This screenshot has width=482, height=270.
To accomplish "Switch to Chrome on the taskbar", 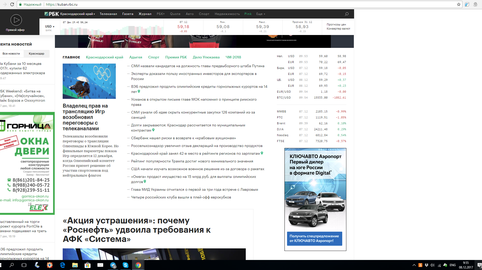I will click(x=138, y=265).
